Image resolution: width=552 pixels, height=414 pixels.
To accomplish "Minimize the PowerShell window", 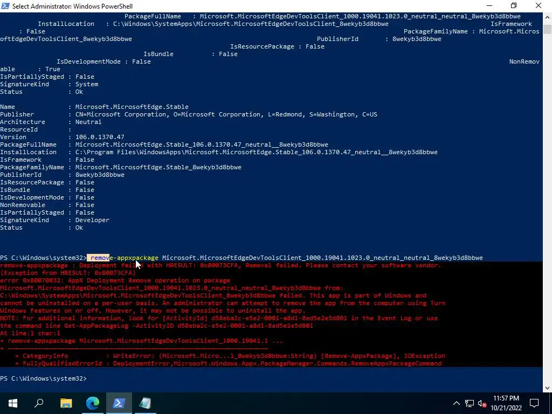I will (489, 5).
